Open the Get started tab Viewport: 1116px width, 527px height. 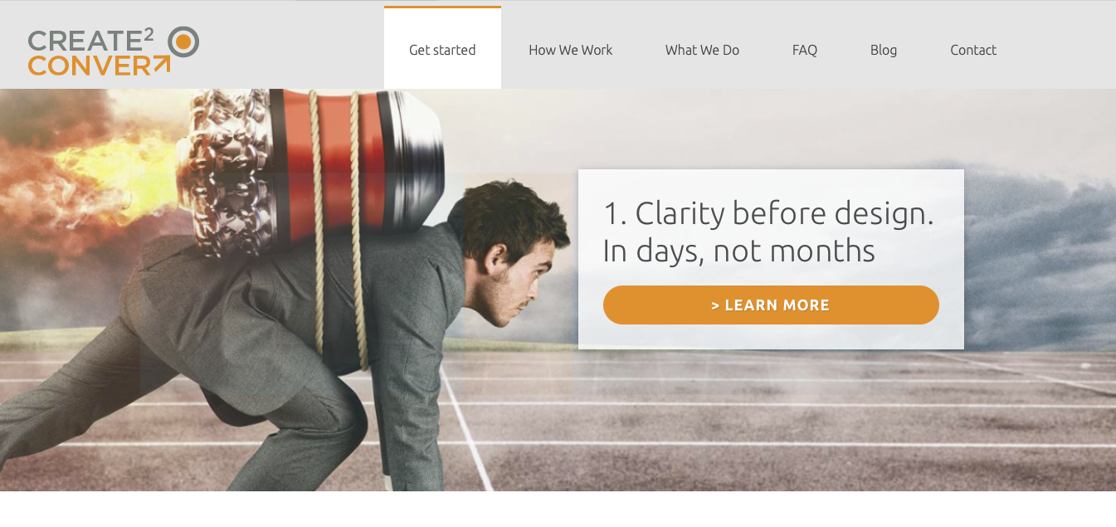coord(442,50)
